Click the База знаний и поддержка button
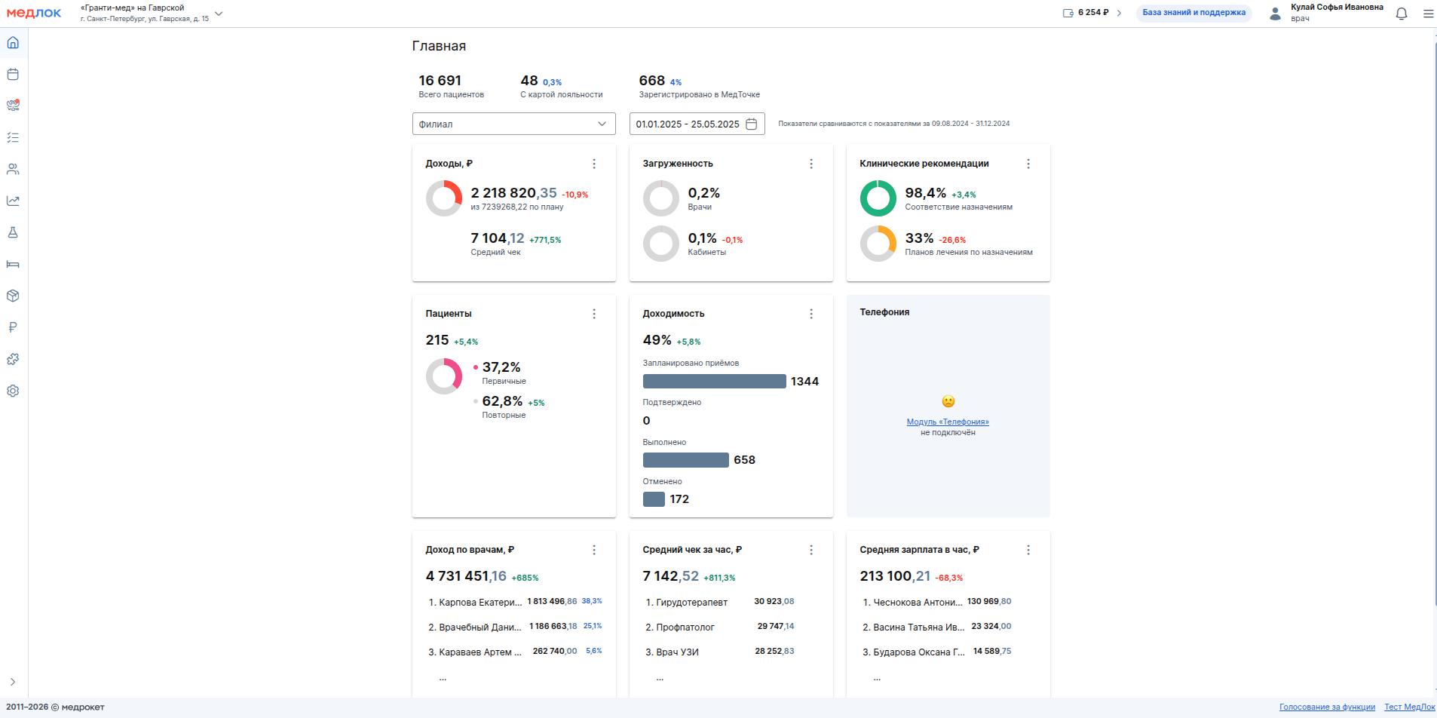The height and width of the screenshot is (718, 1437). 1193,13
